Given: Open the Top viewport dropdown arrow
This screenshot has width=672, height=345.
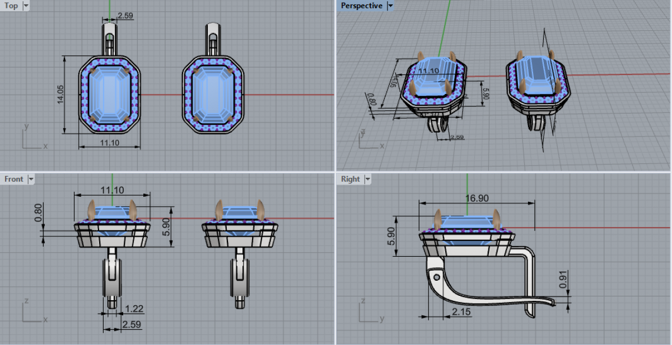Looking at the screenshot, I should coord(26,6).
